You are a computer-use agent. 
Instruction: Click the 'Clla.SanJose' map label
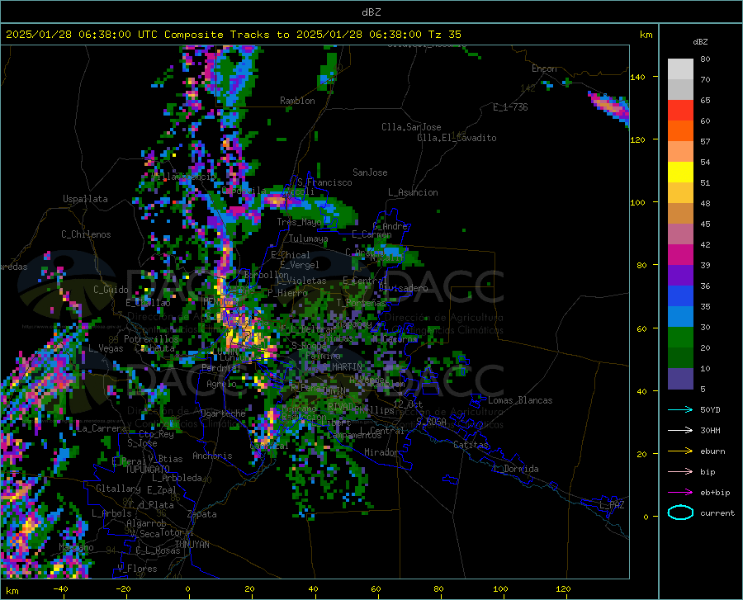(411, 127)
